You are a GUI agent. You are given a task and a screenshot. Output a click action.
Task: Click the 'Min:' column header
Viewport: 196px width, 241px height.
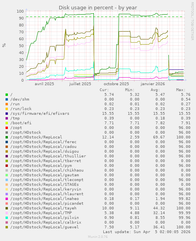[x=130, y=90]
